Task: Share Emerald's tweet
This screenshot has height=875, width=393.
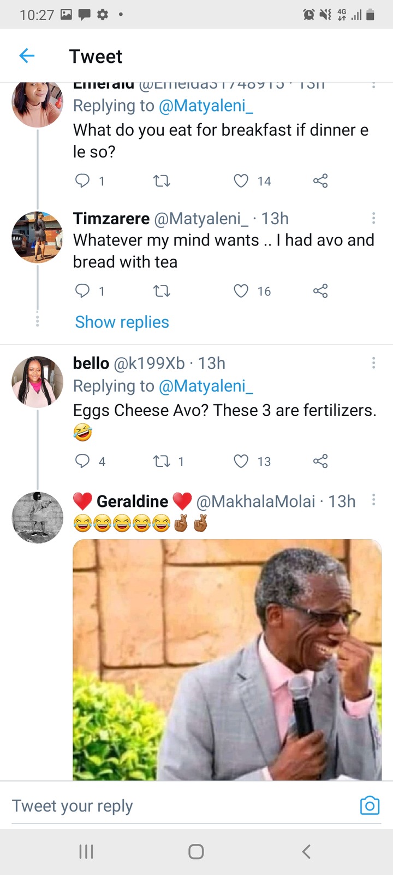Action: point(320,180)
